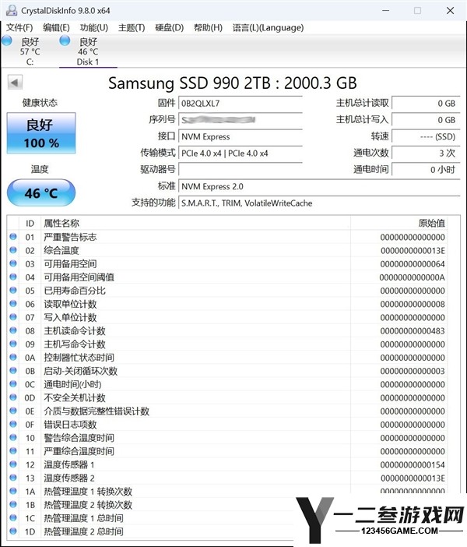
Task: Click the 通电时间 value 0 小时
Action: pos(426,170)
